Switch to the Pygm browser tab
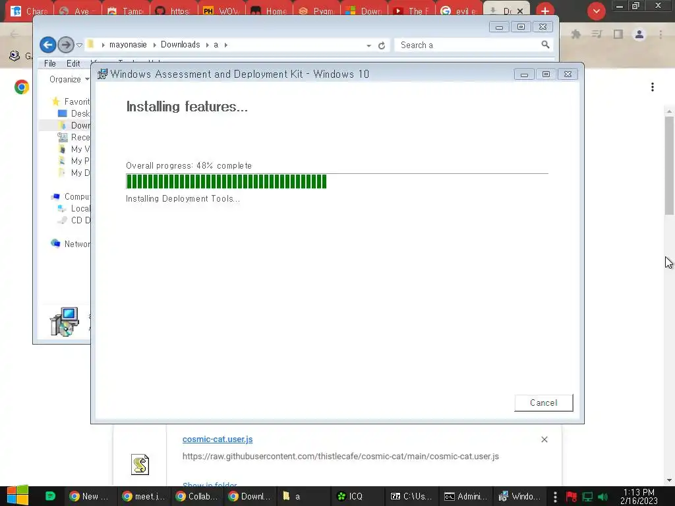The image size is (675, 506). (x=316, y=11)
